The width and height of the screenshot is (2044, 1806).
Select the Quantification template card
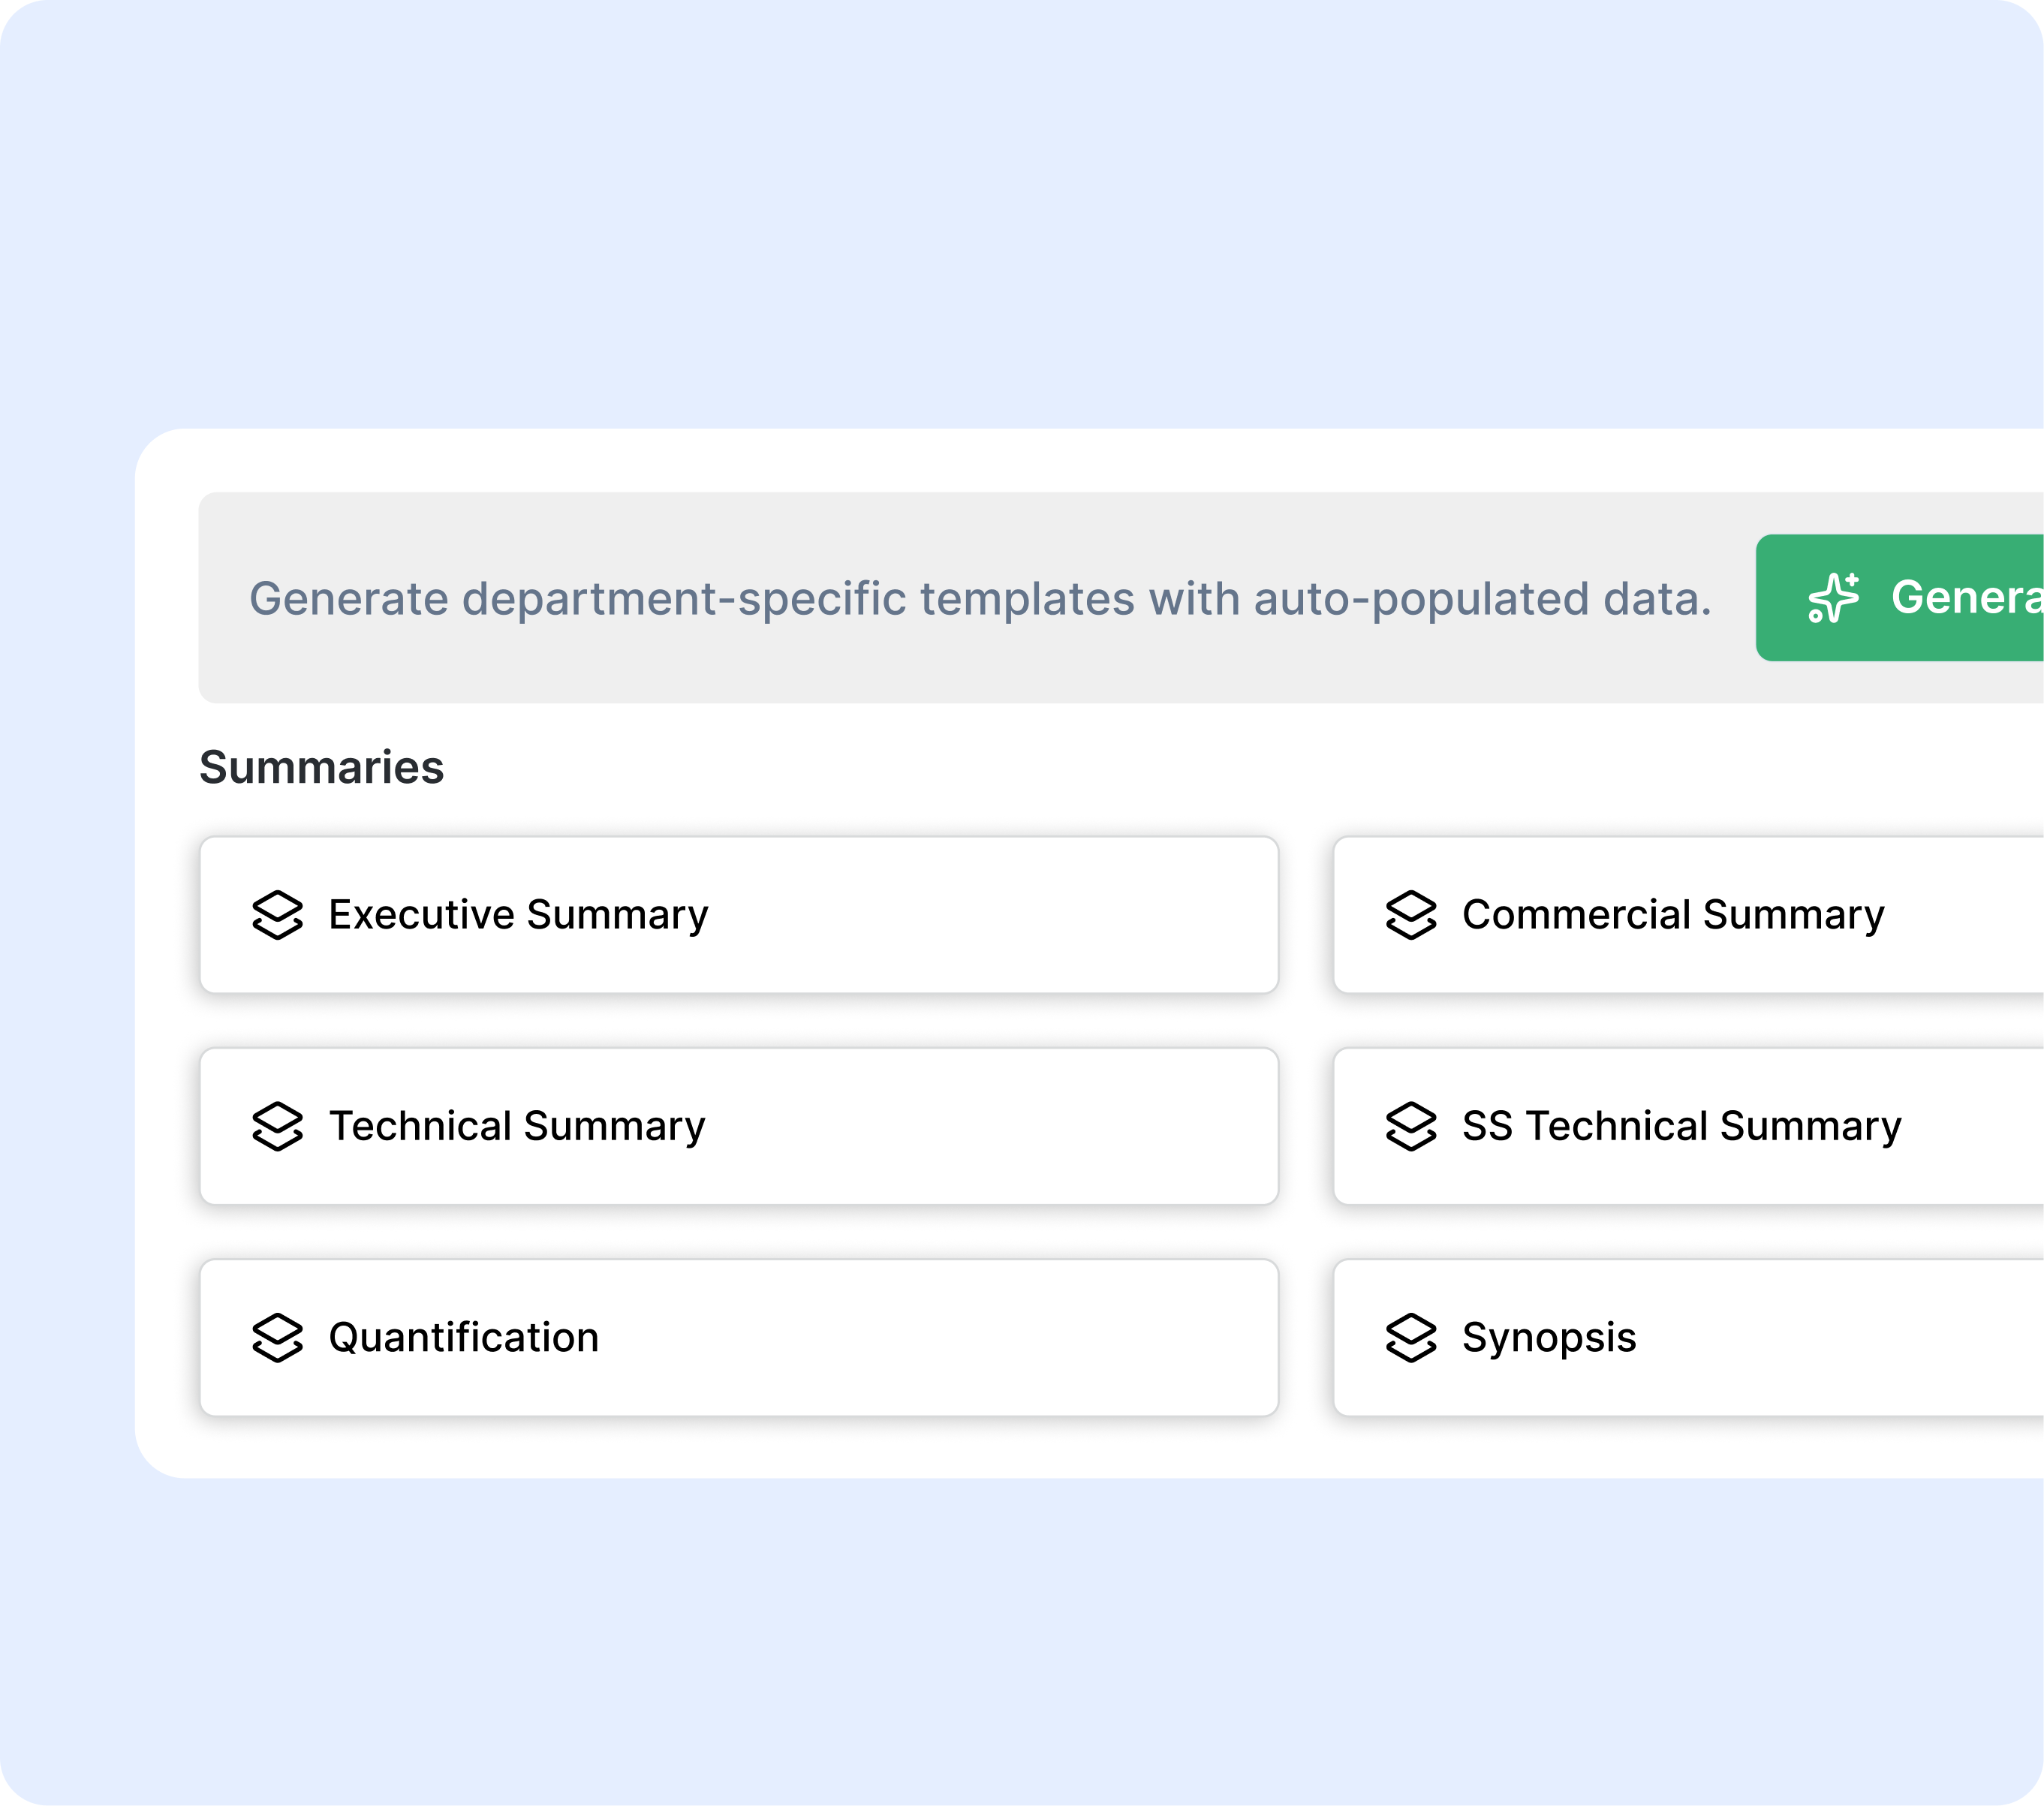click(740, 1337)
